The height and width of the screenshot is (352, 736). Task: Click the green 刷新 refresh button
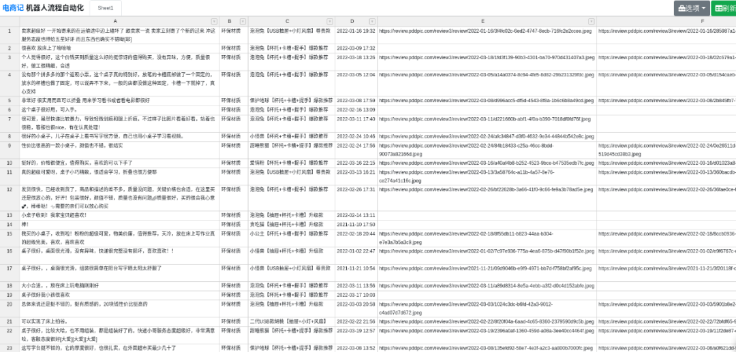724,8
